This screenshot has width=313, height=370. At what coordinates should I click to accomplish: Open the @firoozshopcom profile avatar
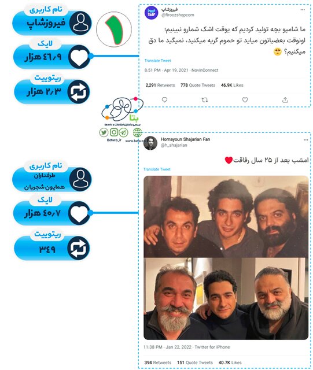tap(151, 13)
